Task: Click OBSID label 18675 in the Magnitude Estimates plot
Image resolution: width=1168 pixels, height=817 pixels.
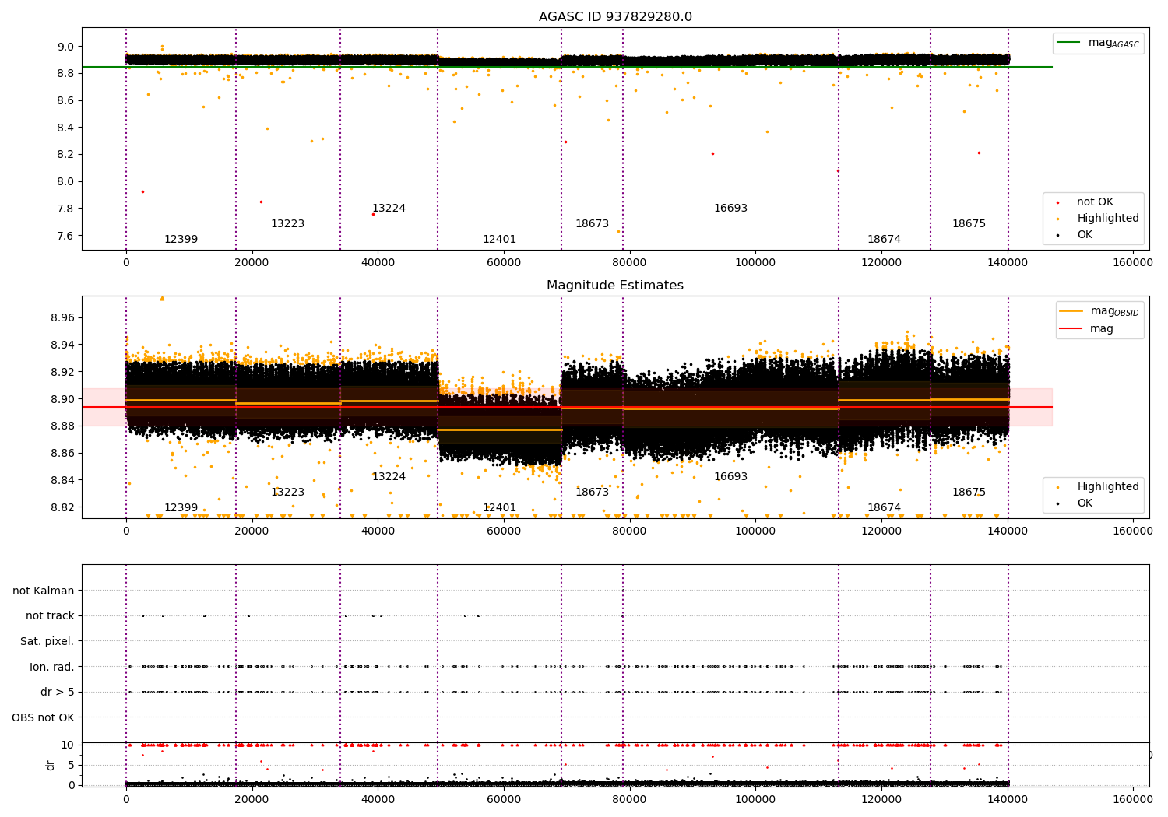Action: tap(969, 493)
